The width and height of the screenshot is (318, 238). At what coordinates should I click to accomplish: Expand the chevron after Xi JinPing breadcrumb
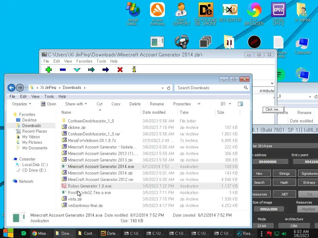coord(60,88)
